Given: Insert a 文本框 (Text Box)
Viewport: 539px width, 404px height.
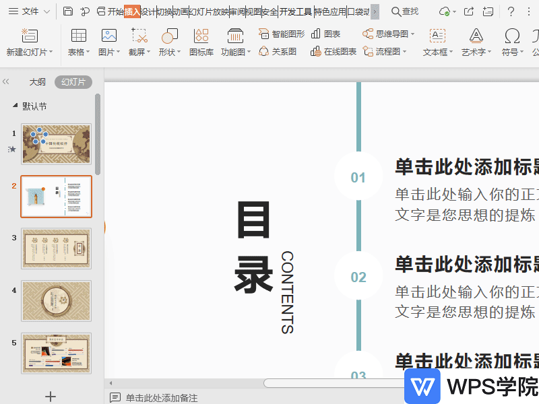Looking at the screenshot, I should (437, 36).
